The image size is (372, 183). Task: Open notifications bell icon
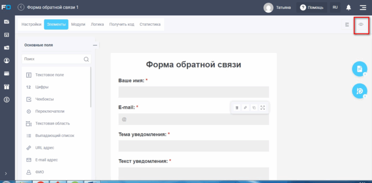coord(348,7)
